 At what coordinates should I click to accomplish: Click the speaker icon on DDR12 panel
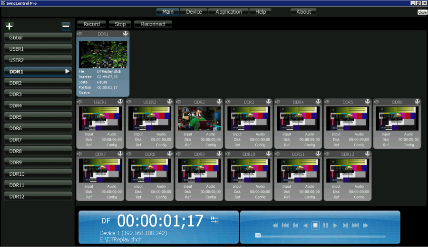click(327, 154)
